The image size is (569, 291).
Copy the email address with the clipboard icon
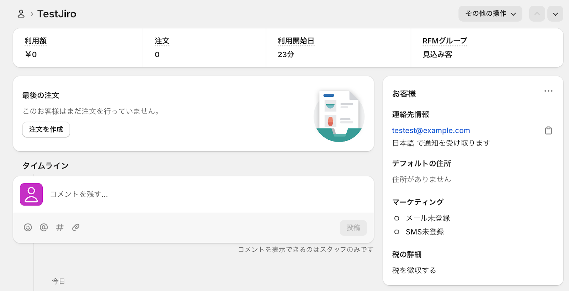(x=548, y=131)
